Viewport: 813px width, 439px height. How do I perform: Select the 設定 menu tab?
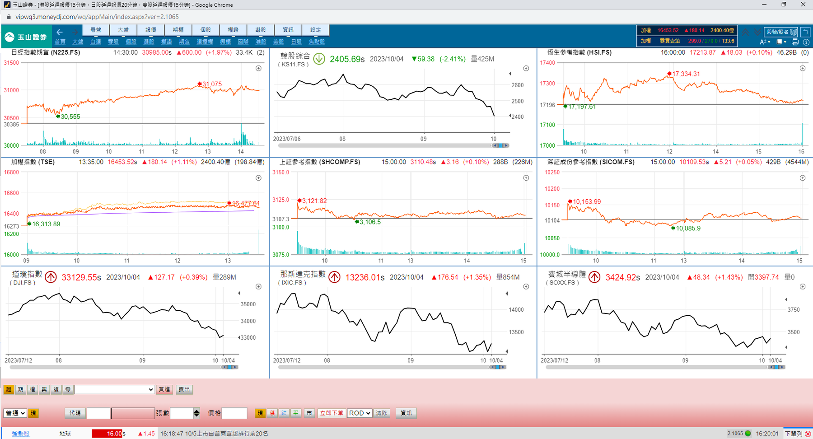[315, 30]
